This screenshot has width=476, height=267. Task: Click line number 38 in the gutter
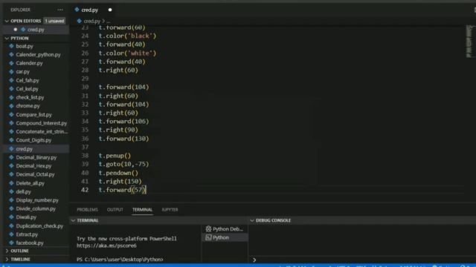pyautogui.click(x=85, y=156)
